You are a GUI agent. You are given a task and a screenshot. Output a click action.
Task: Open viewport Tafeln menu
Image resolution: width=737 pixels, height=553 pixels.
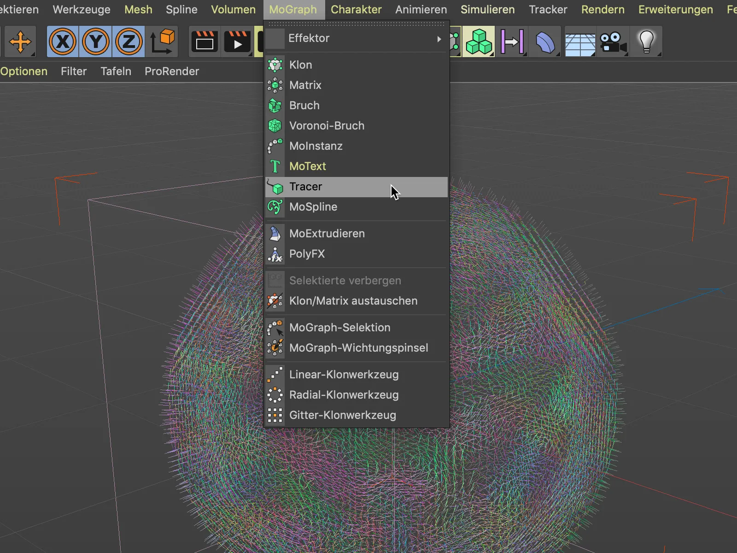tap(116, 71)
